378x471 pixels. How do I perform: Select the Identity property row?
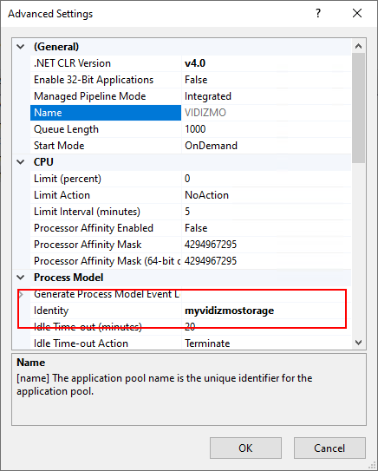[191, 311]
